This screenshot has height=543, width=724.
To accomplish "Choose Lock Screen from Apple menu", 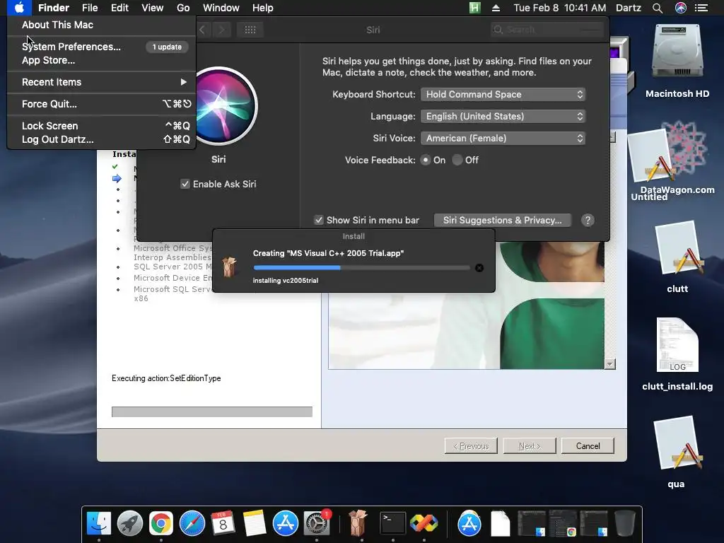I will [x=102, y=126].
